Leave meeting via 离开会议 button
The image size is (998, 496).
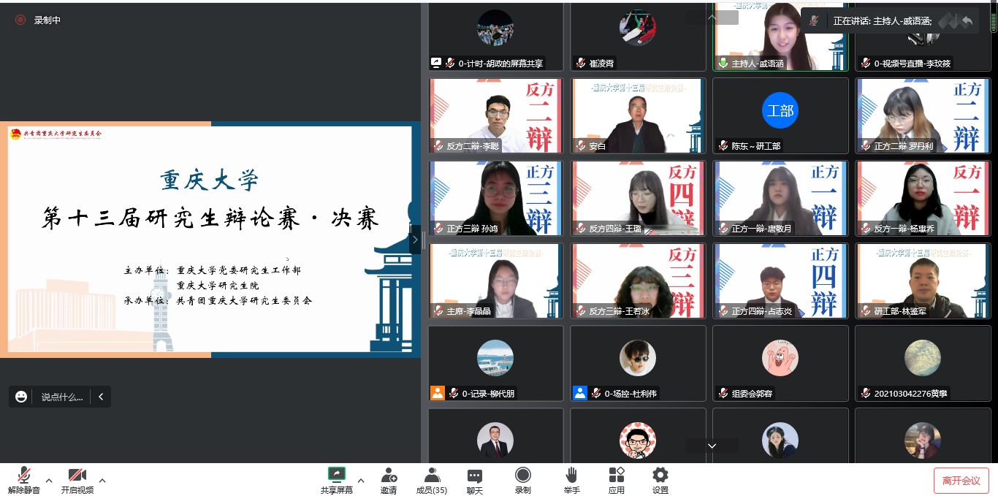pos(961,480)
